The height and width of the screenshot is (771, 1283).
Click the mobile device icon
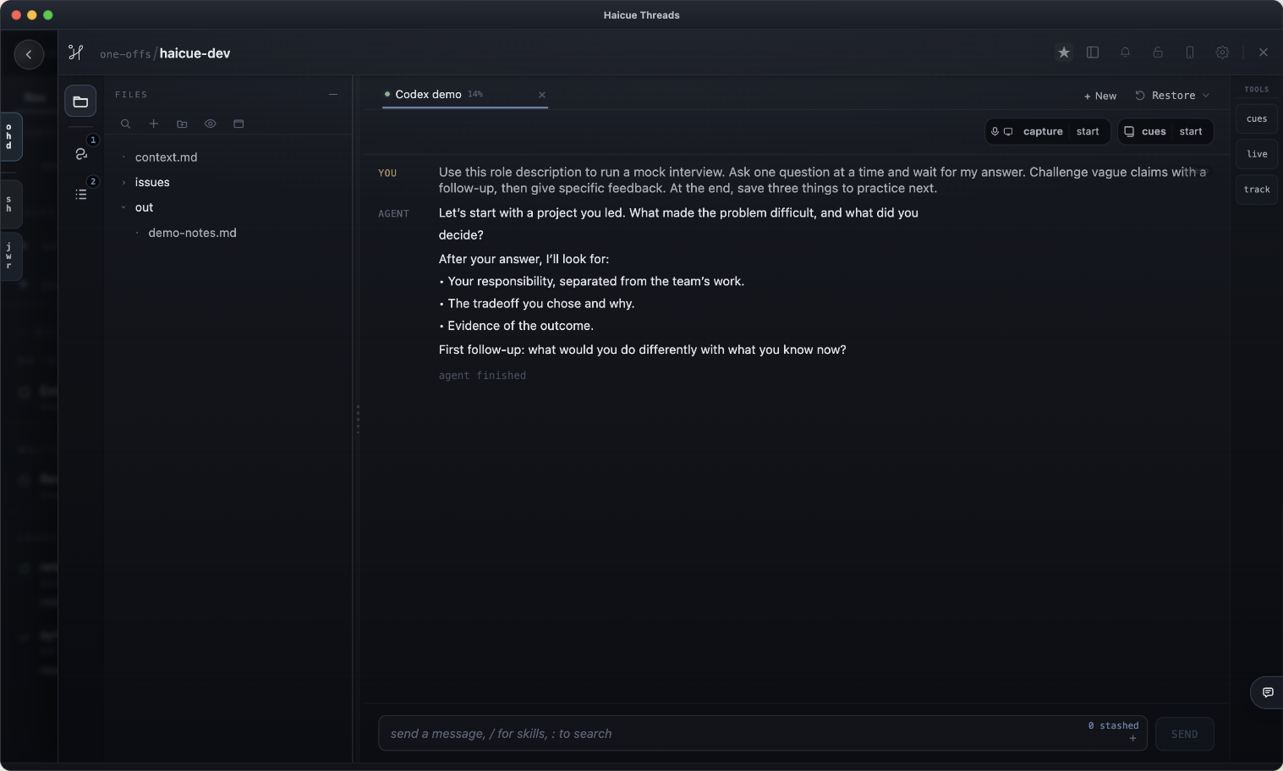click(1190, 52)
